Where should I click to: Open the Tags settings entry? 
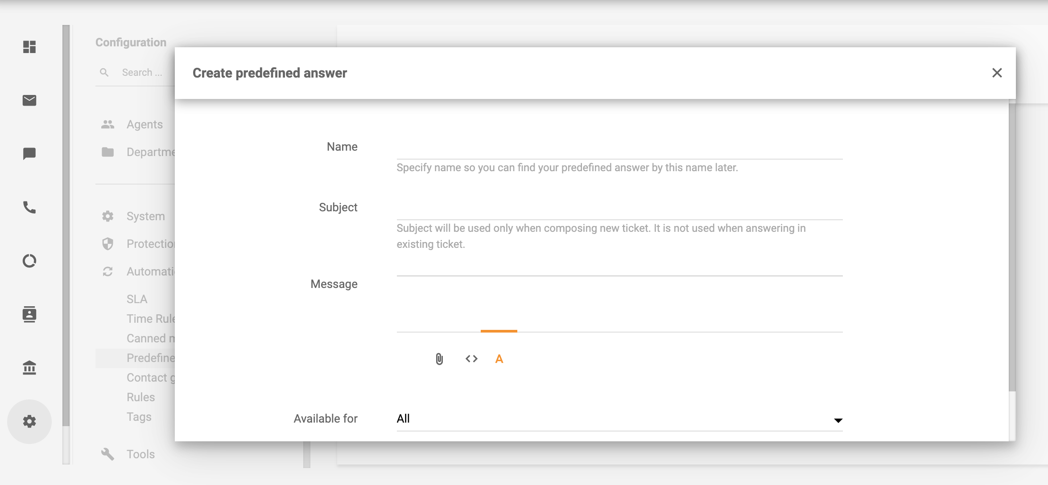pyautogui.click(x=139, y=417)
